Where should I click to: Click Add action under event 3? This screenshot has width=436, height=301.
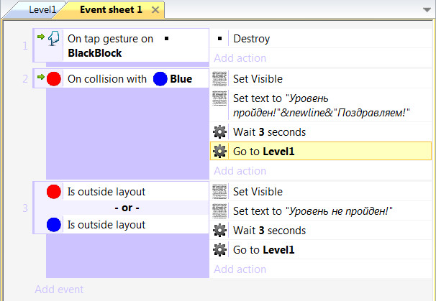click(x=240, y=269)
